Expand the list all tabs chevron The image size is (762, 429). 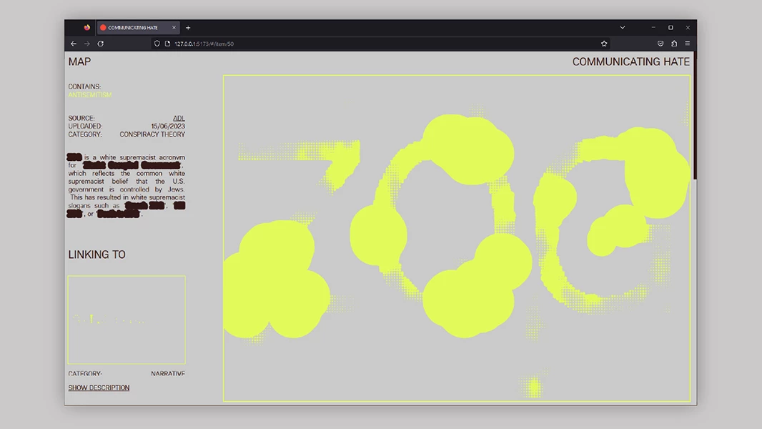click(x=623, y=28)
